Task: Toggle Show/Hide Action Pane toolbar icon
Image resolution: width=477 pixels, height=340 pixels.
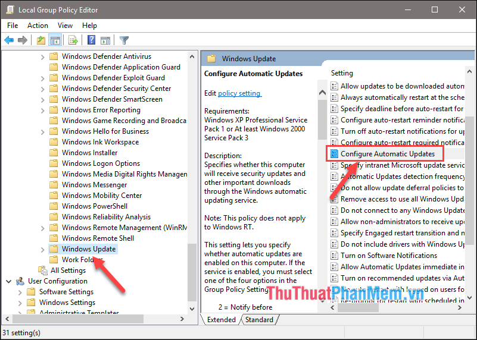Action: point(105,40)
